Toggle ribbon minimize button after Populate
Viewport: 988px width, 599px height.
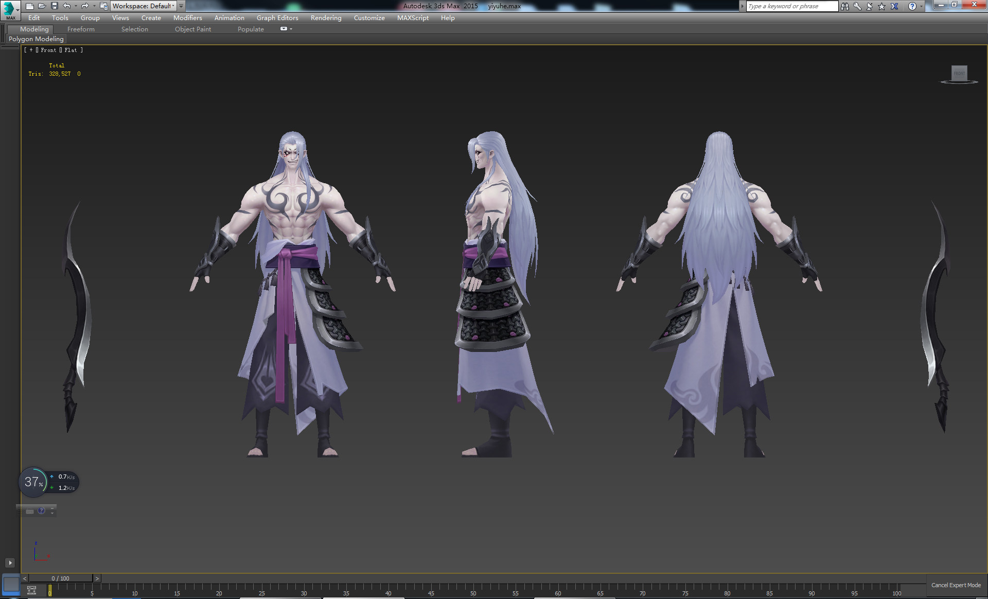click(284, 29)
